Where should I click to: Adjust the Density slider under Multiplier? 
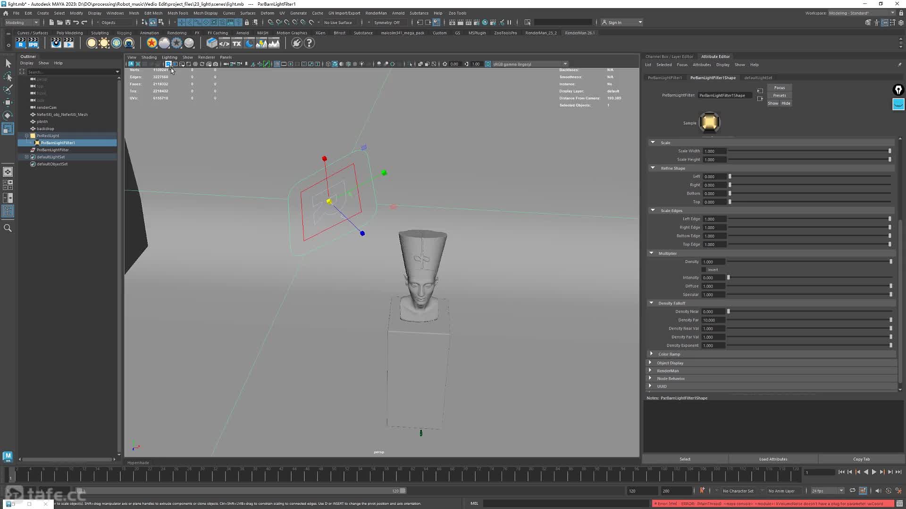(809, 262)
